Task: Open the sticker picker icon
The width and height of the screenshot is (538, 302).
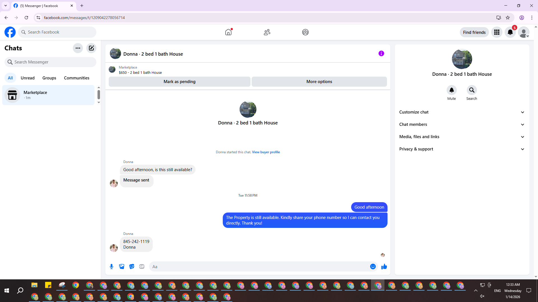Action: pyautogui.click(x=132, y=266)
